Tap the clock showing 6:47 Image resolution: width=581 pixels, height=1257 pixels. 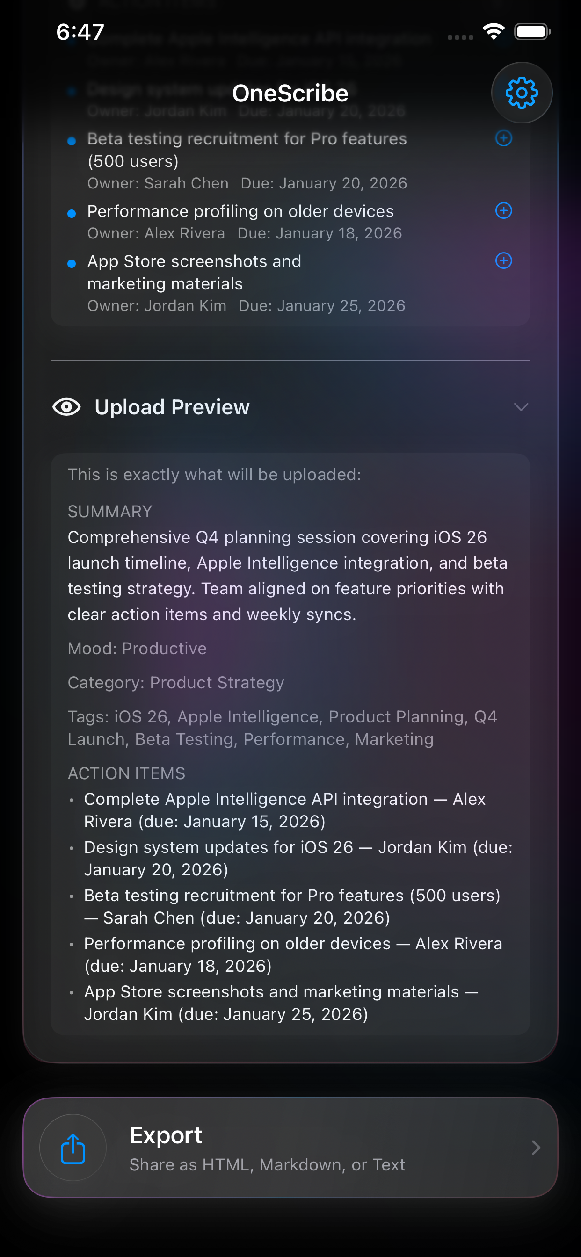80,32
